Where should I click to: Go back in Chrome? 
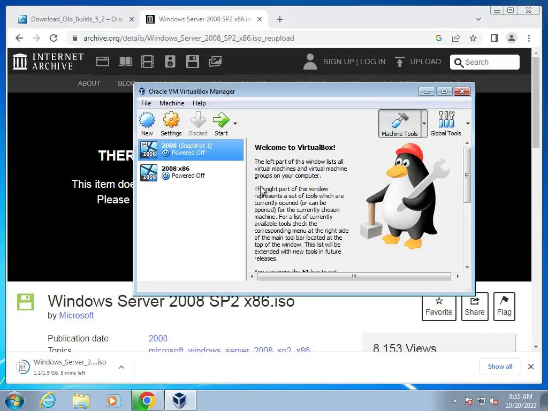(19, 38)
